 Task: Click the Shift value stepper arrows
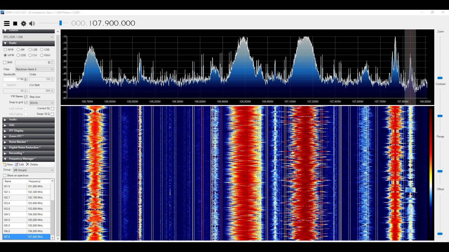pos(52,63)
